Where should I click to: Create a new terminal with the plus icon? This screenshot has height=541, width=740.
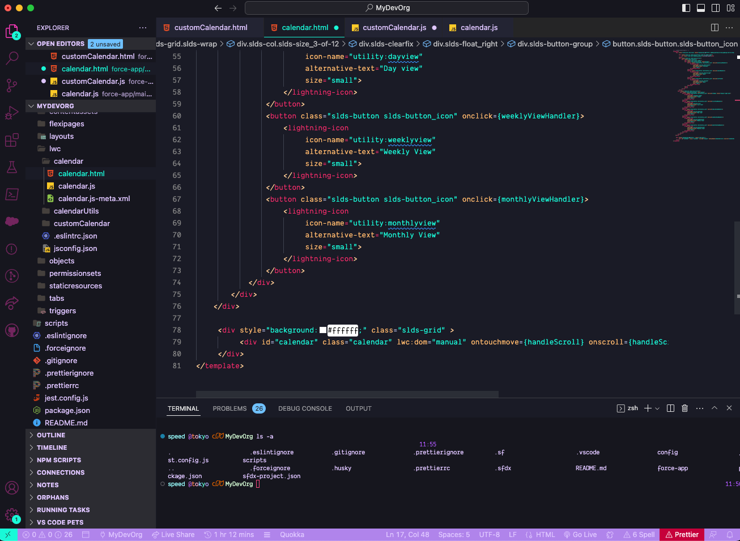pyautogui.click(x=647, y=408)
